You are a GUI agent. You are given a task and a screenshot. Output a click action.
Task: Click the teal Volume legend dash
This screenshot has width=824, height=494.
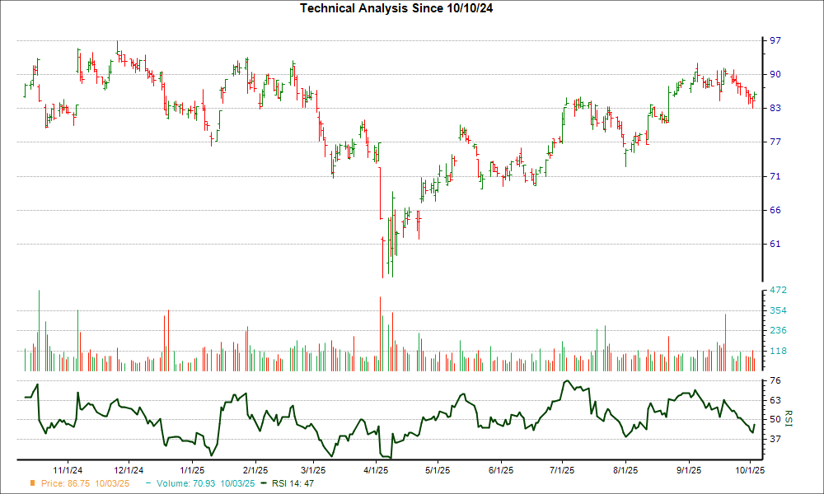147,483
